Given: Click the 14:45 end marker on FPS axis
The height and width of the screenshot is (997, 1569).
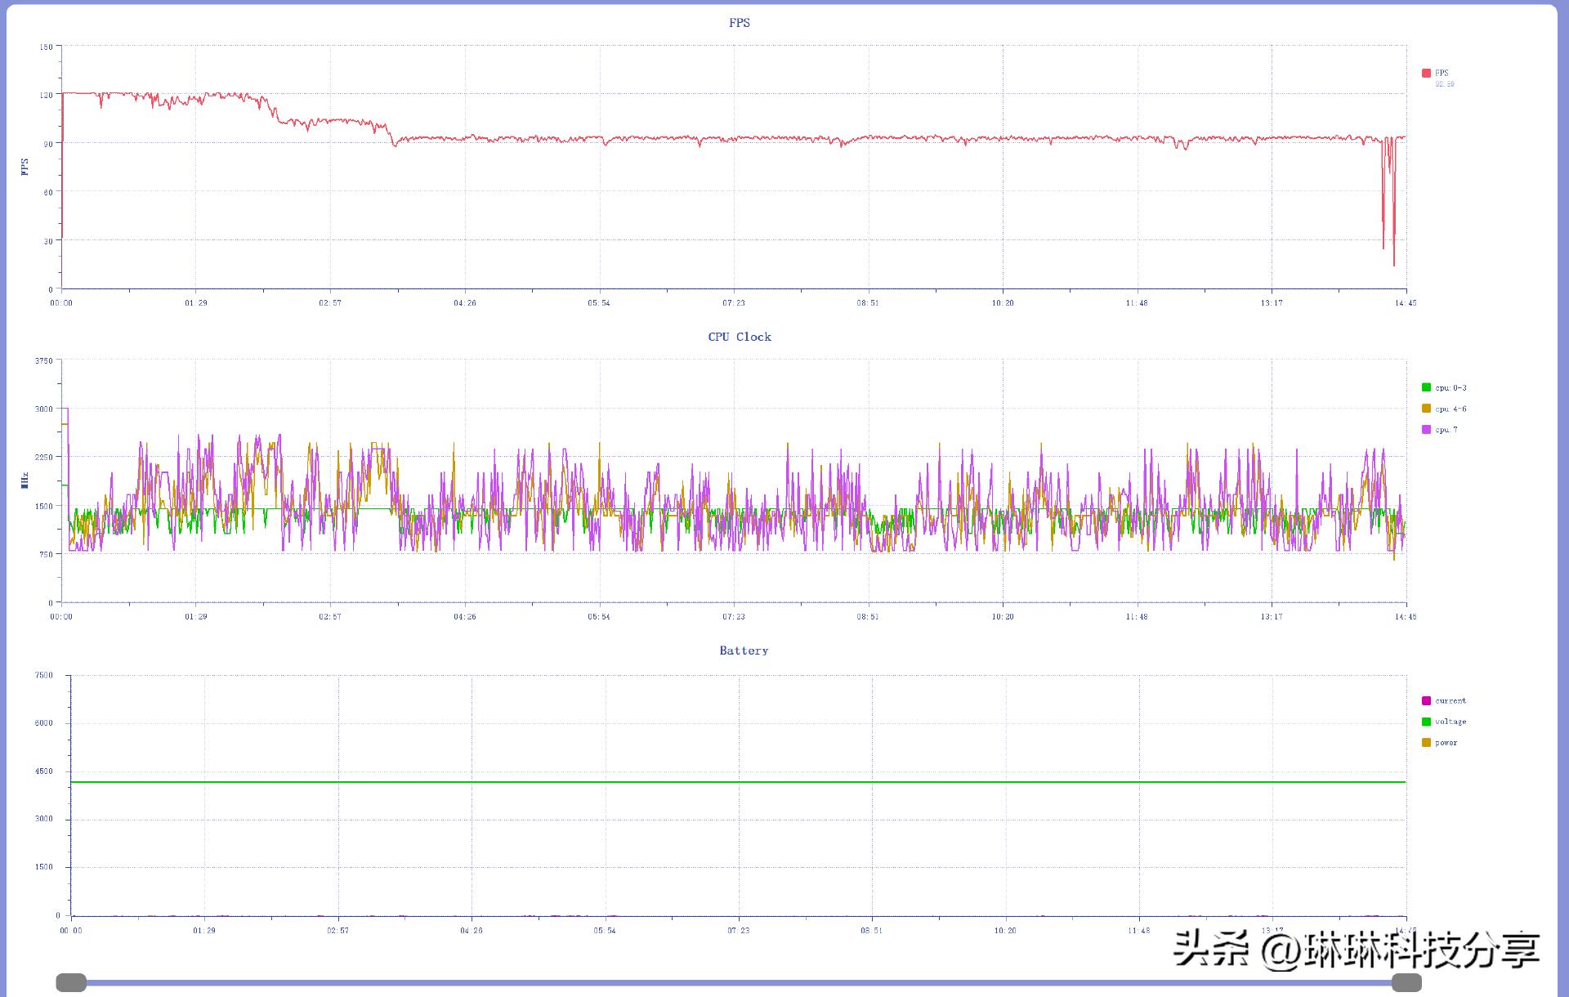Looking at the screenshot, I should pos(1405,303).
